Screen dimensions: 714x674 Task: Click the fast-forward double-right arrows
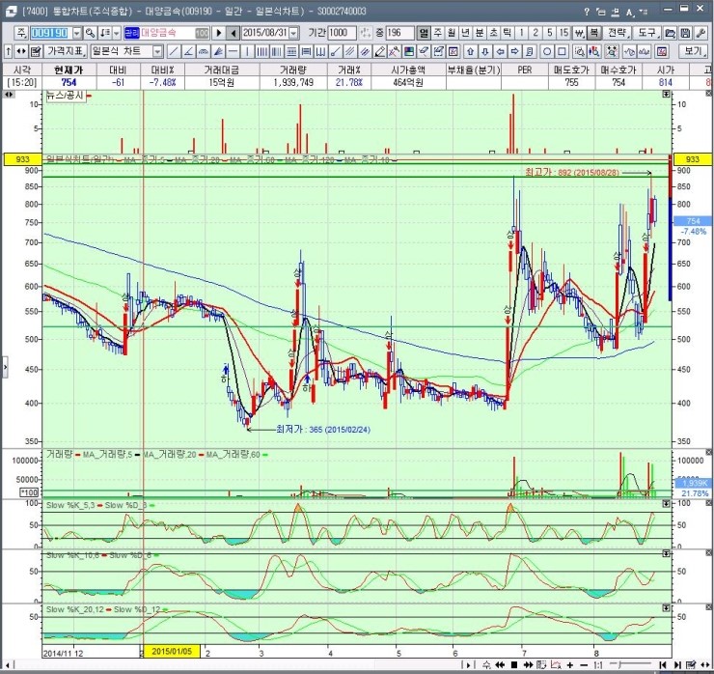coord(528,665)
